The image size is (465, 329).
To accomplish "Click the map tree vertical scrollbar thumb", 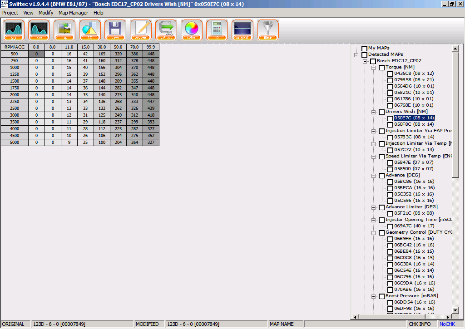I will click(x=455, y=115).
